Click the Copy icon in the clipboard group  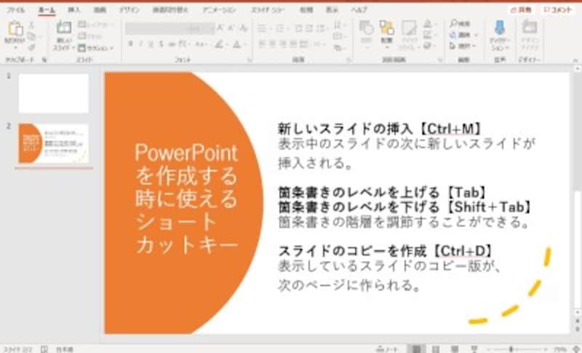tap(31, 36)
